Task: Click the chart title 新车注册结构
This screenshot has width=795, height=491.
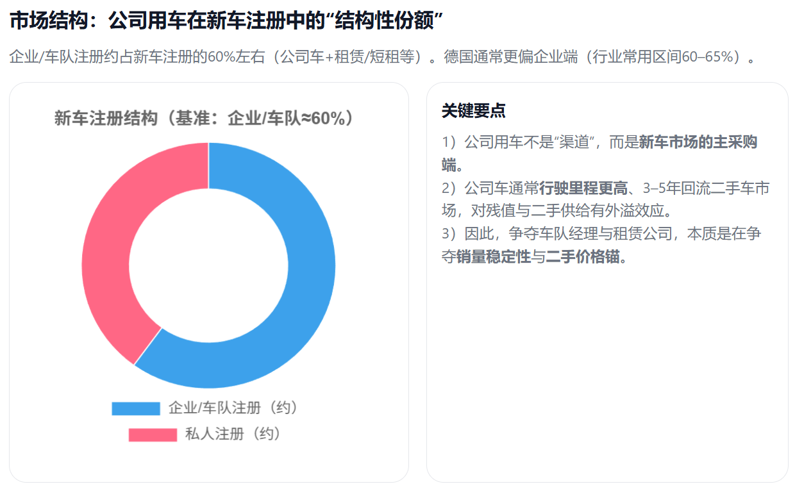Action: click(x=105, y=119)
